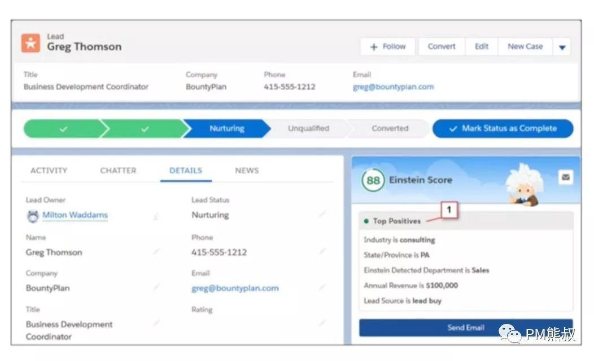Expand the more actions arrow beside New Case
The height and width of the screenshot is (361, 594).
[x=562, y=47]
